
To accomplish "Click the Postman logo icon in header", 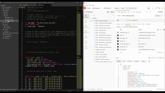I will (85, 8).
